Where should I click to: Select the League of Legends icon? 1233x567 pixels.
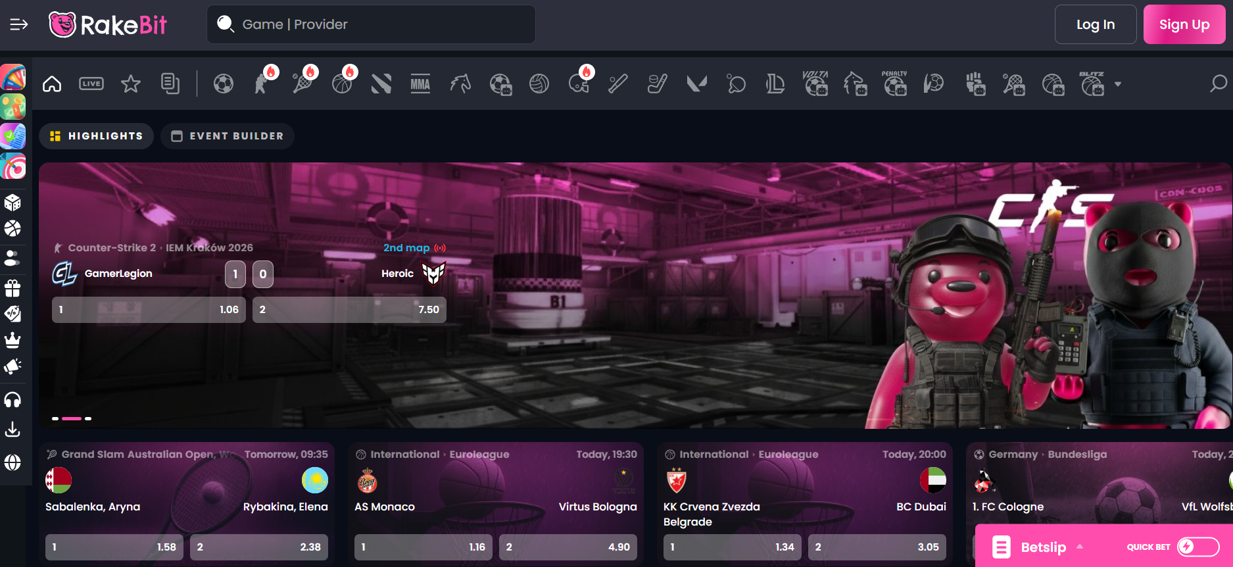tap(776, 84)
